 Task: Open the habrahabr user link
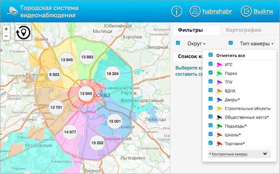[217, 12]
